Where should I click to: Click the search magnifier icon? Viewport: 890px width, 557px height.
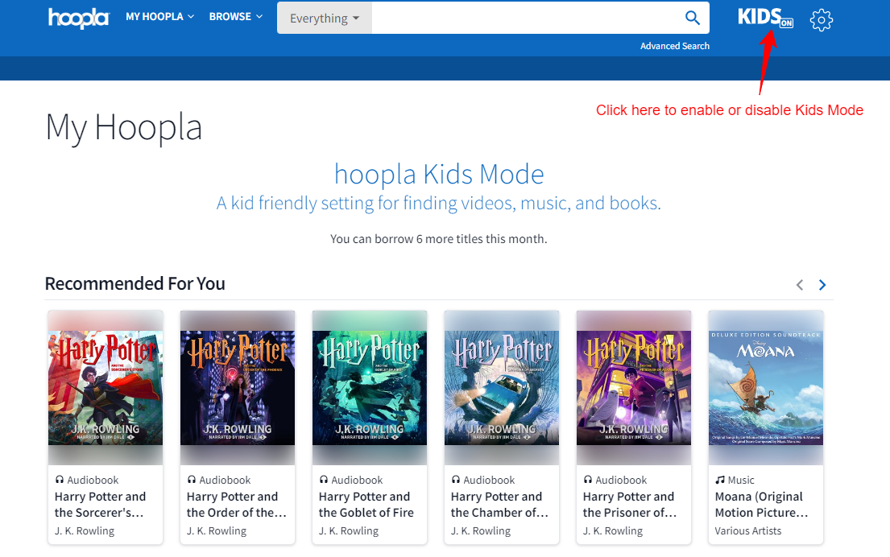[692, 18]
